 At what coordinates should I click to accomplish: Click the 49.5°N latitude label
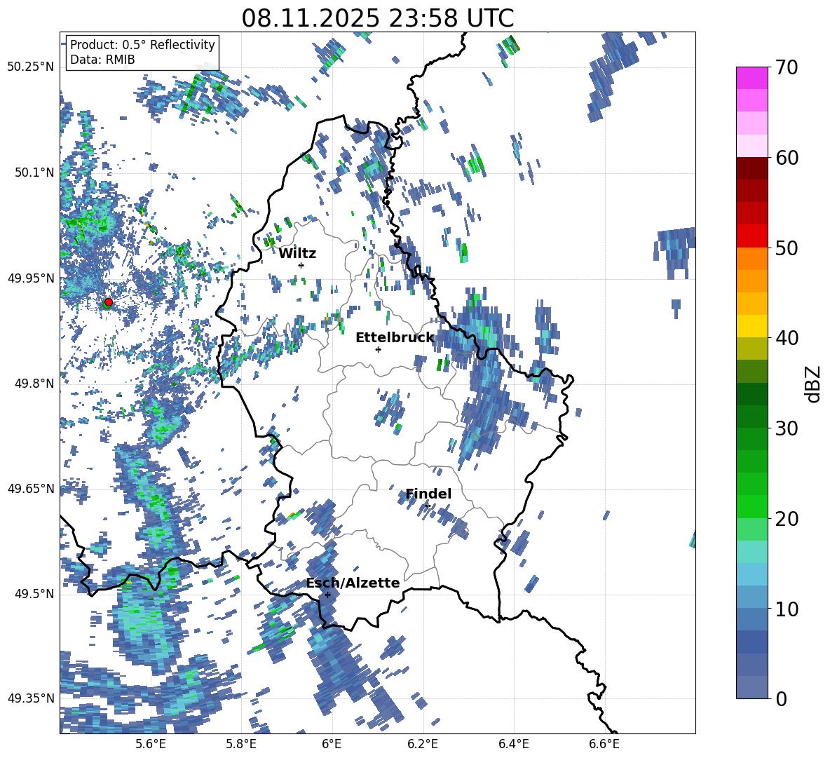[x=34, y=593]
